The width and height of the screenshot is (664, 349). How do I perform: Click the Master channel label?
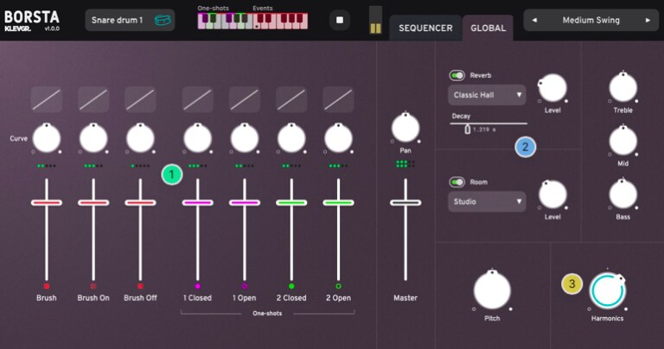pyautogui.click(x=405, y=298)
